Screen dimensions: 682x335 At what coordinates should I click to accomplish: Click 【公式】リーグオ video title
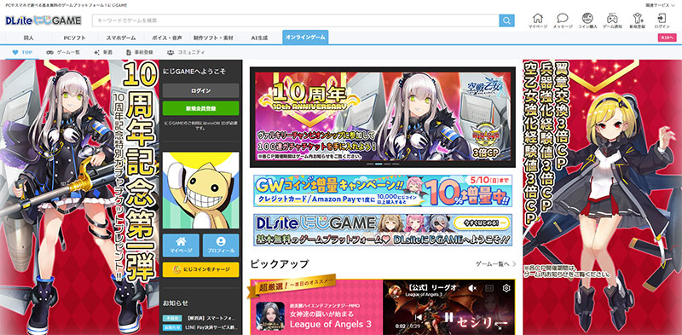(433, 286)
